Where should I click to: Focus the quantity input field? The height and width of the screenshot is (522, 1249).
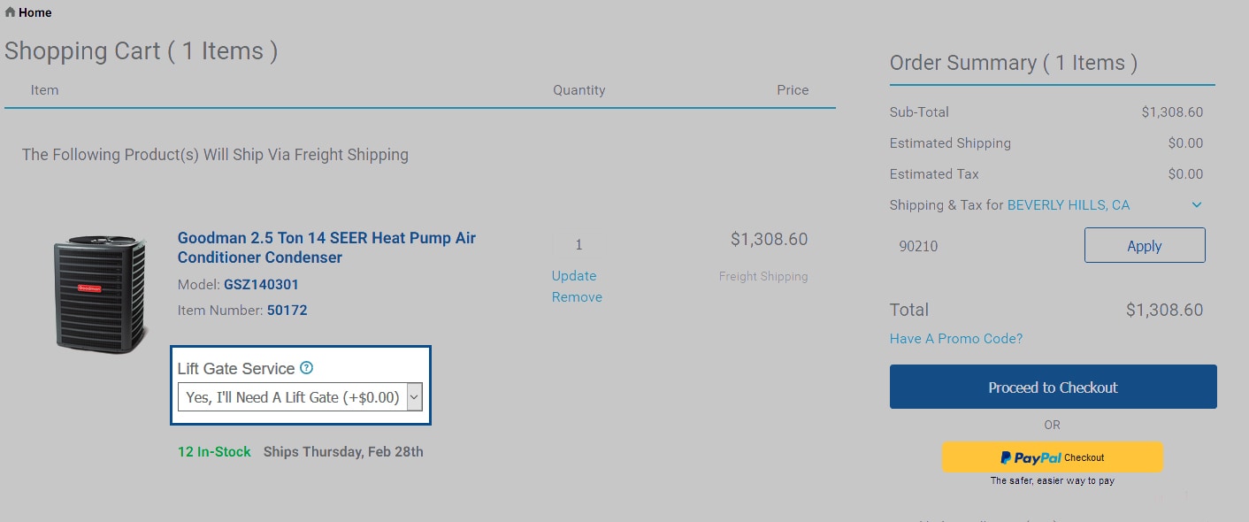point(579,245)
